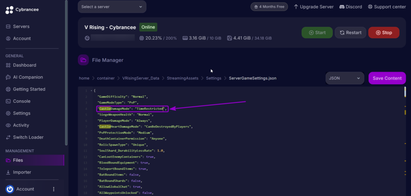Click the Getting Started lifebuoy icon
The width and height of the screenshot is (411, 196).
(x=8, y=89)
